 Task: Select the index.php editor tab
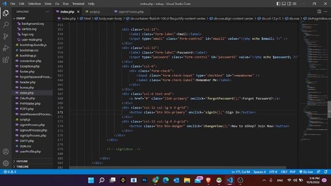(x=67, y=12)
